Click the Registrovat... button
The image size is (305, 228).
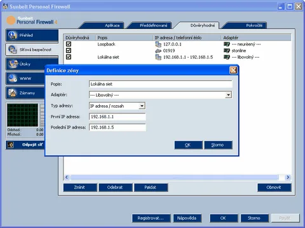pos(151,218)
